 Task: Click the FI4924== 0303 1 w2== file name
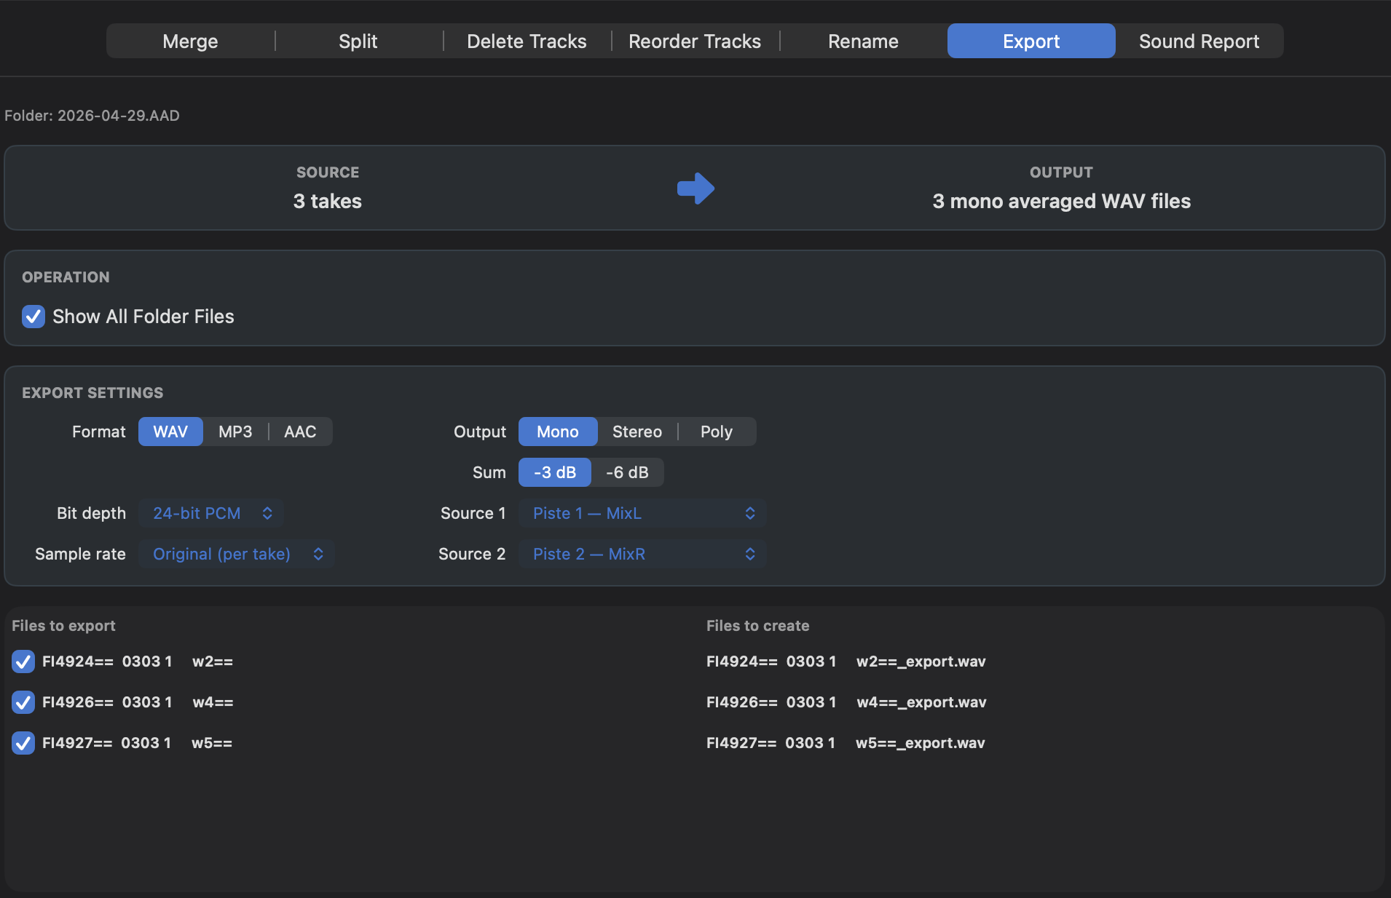coord(138,661)
